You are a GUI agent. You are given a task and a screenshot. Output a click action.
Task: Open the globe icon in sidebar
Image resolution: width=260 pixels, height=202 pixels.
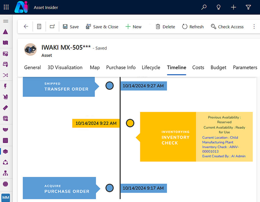coord(6,184)
